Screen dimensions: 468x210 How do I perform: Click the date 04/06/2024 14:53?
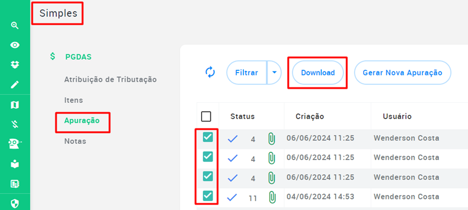[321, 197]
